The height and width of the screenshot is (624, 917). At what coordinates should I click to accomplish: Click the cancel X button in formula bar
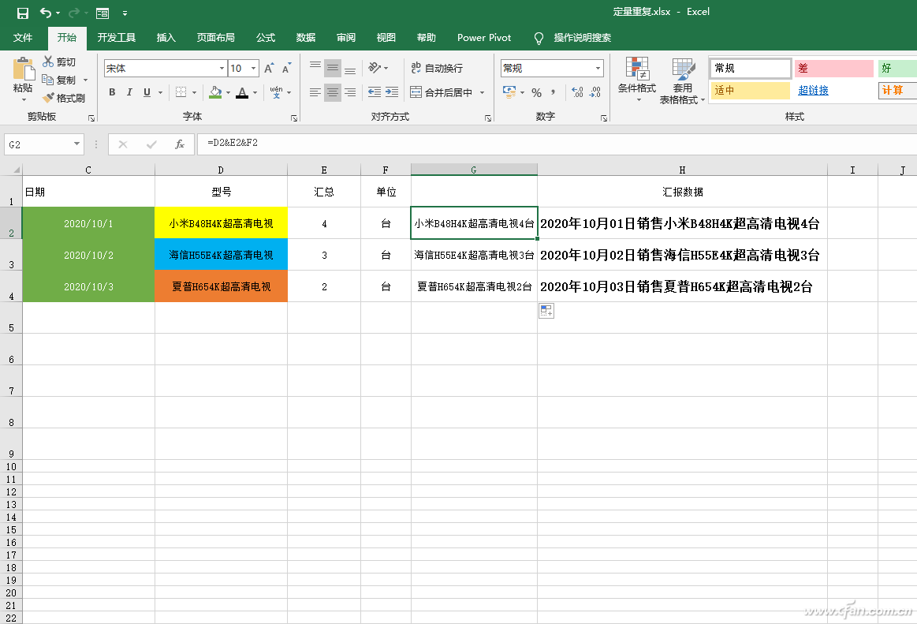click(x=123, y=144)
